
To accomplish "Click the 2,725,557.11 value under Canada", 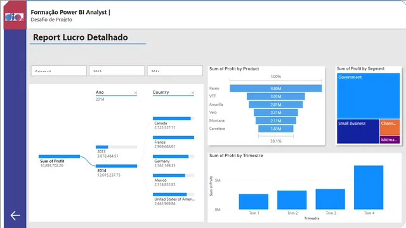I will [x=165, y=128].
